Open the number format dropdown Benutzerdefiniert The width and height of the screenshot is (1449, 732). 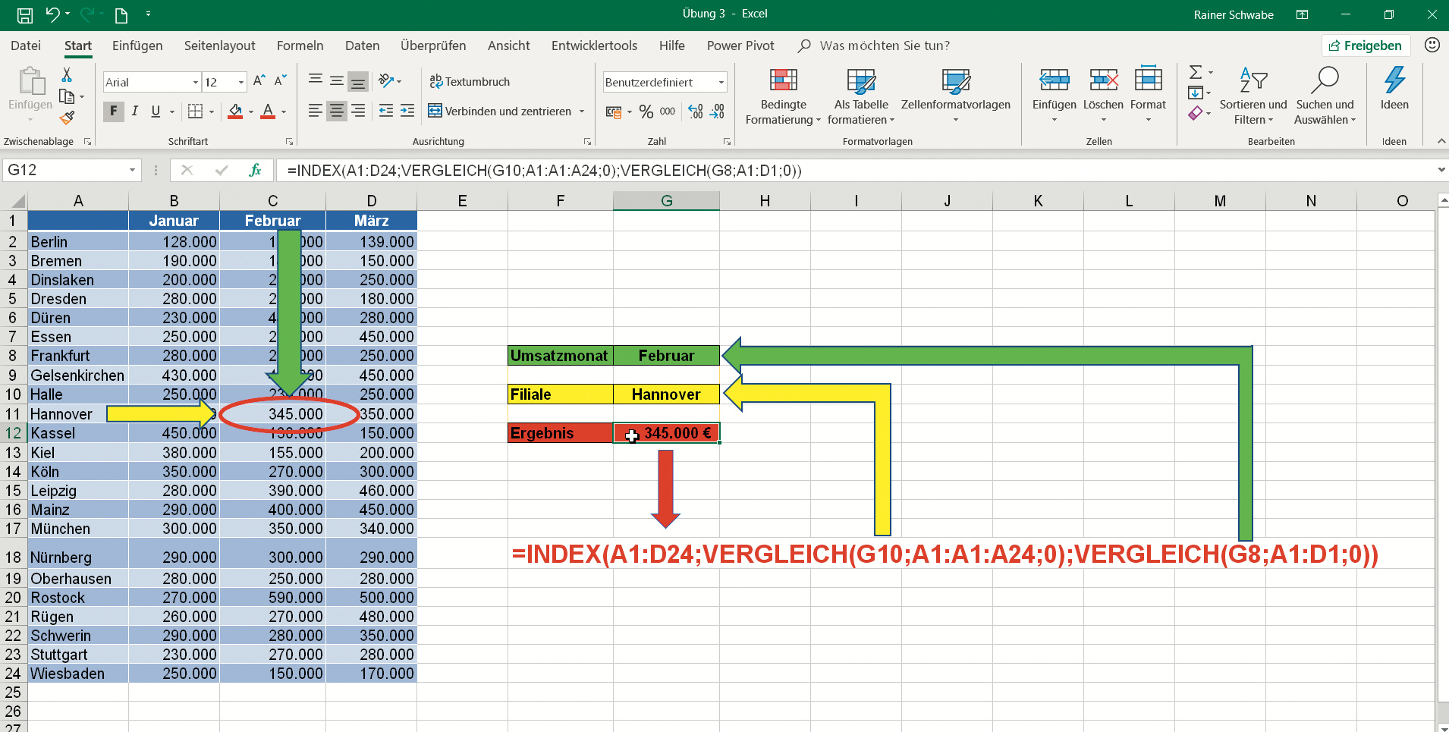(x=721, y=82)
